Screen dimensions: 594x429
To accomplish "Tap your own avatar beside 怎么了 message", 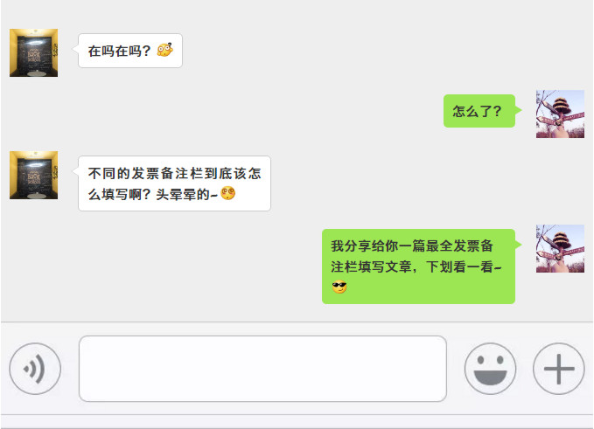I will tap(560, 114).
